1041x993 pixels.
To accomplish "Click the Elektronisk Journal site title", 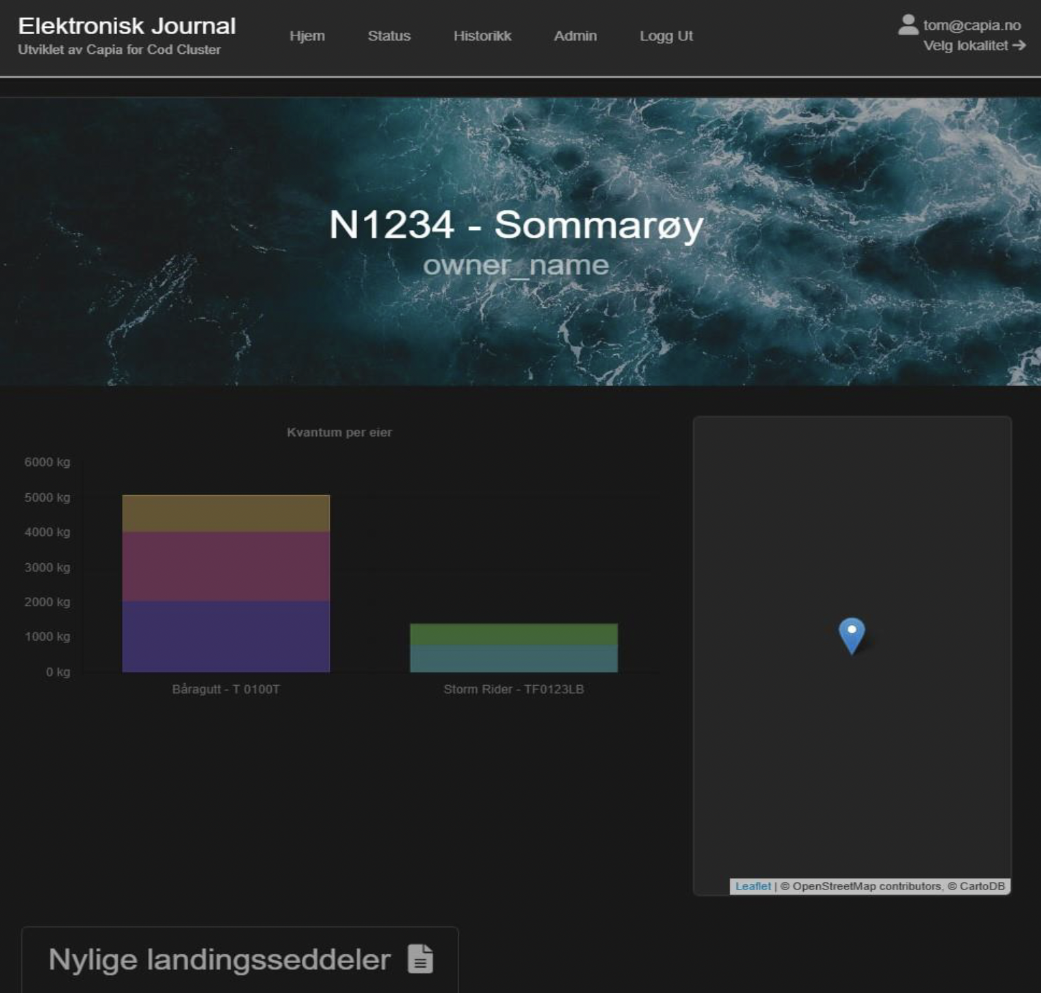I will (x=127, y=26).
